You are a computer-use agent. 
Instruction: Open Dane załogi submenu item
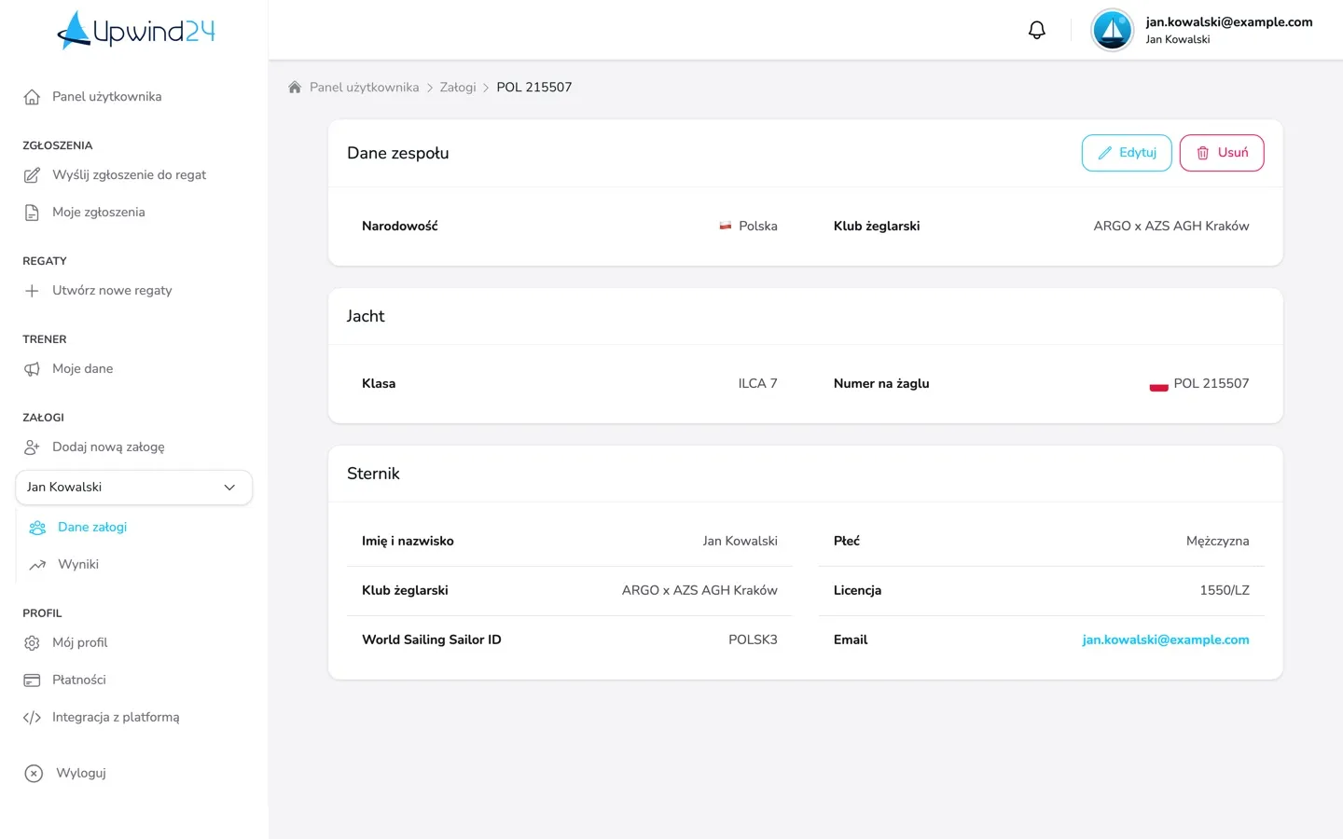click(92, 528)
